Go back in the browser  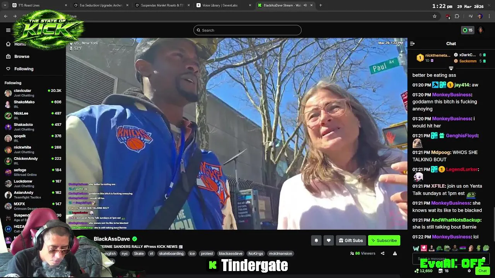pos(5,16)
